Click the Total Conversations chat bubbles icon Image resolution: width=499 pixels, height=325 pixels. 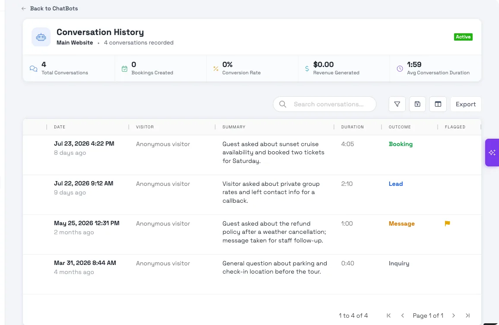33,68
